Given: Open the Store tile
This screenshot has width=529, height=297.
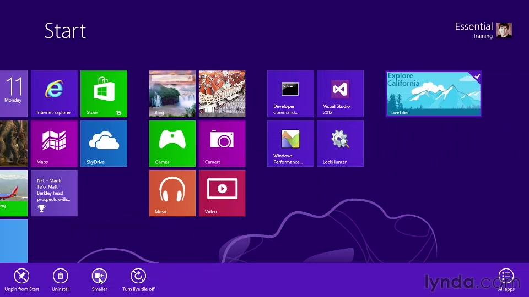Looking at the screenshot, I should coord(104,94).
